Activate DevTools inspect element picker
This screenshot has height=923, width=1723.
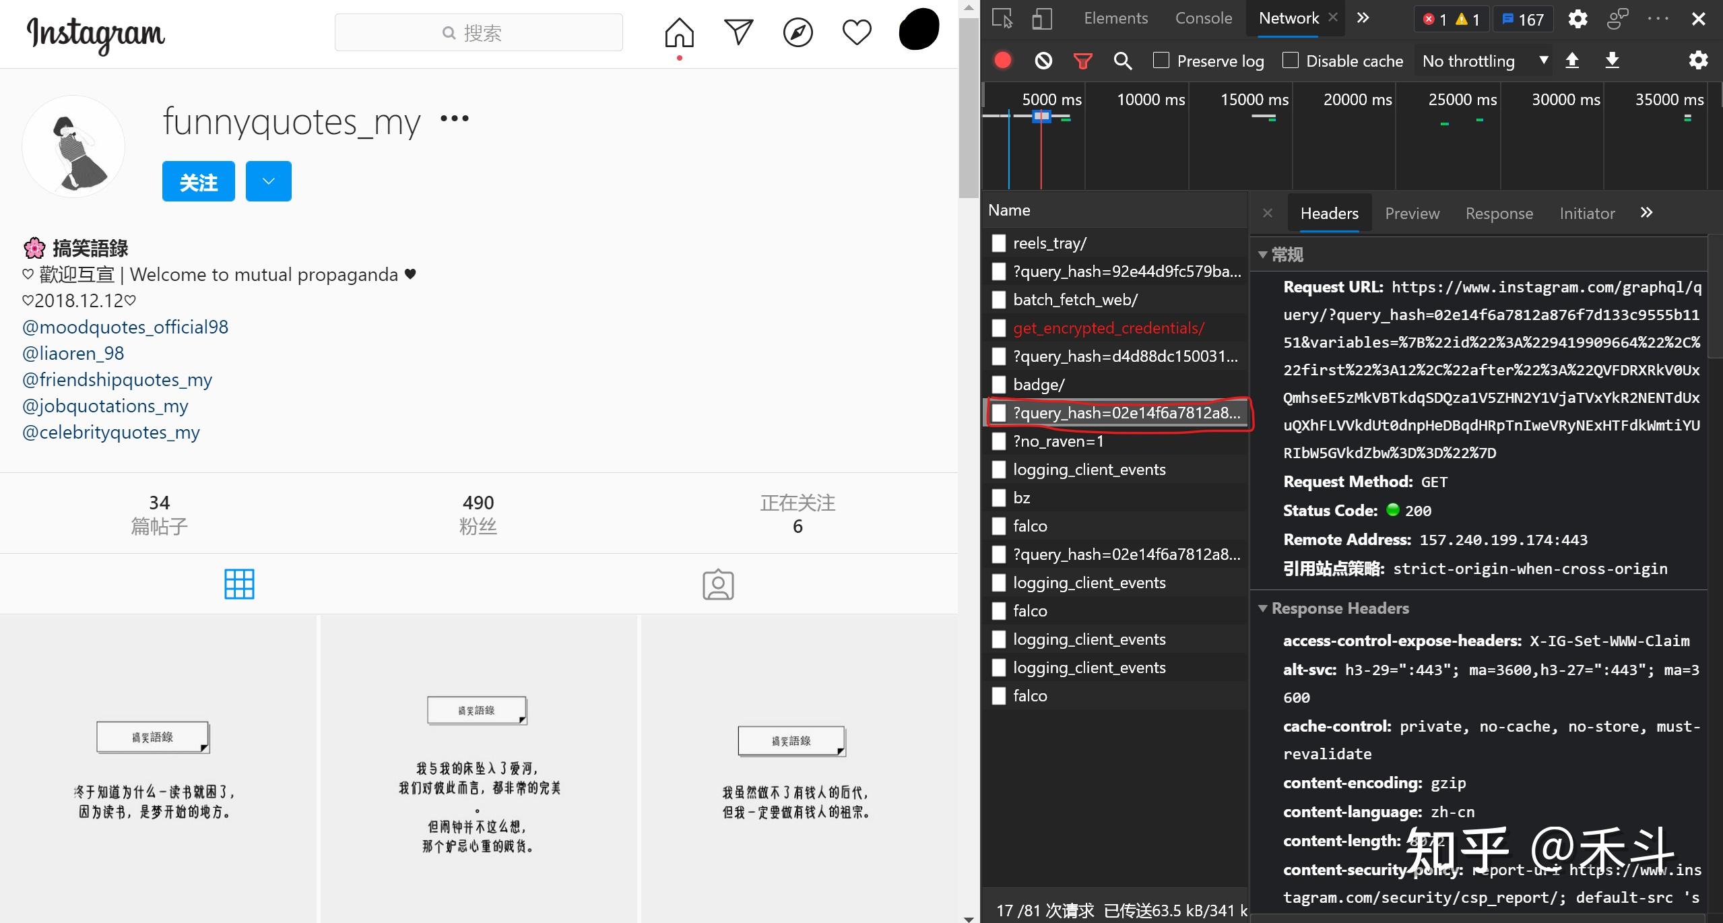pos(1002,18)
